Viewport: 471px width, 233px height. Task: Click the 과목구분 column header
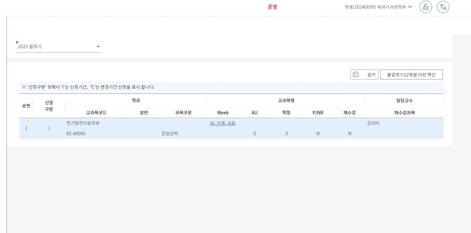(183, 113)
